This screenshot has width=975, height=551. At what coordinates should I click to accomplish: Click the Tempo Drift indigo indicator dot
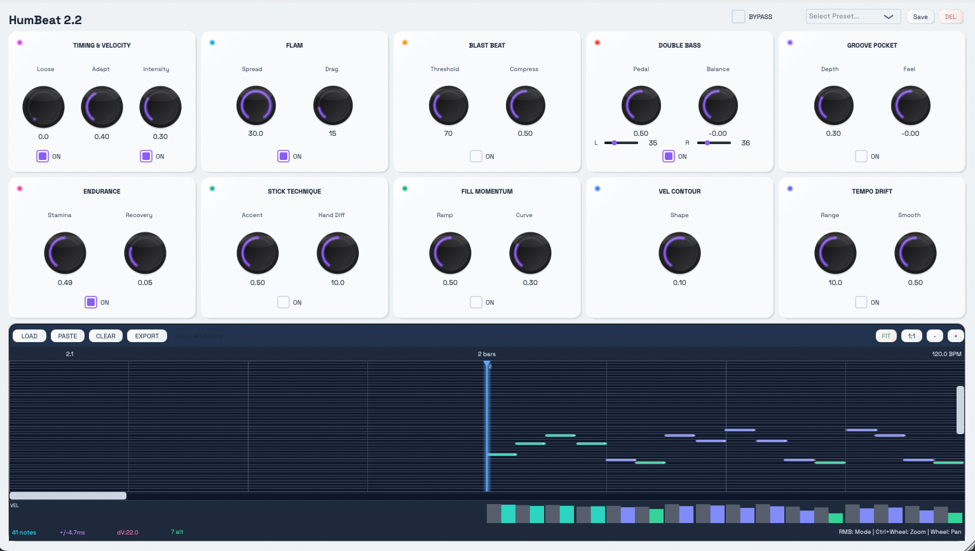click(790, 189)
